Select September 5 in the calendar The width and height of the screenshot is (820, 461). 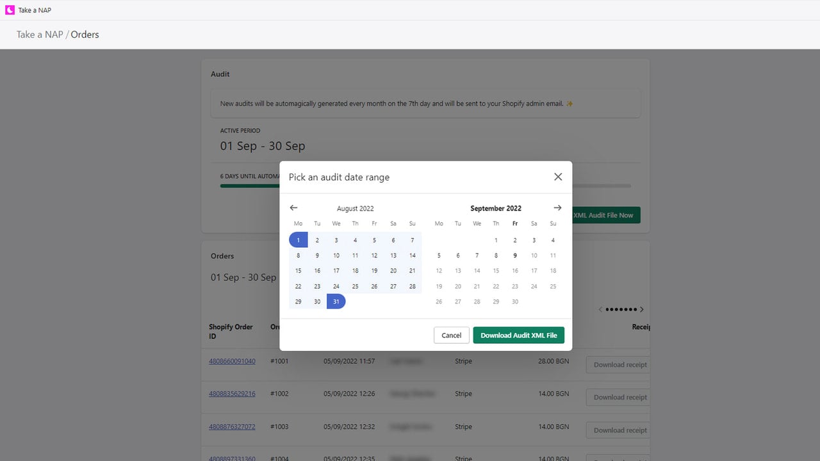439,255
